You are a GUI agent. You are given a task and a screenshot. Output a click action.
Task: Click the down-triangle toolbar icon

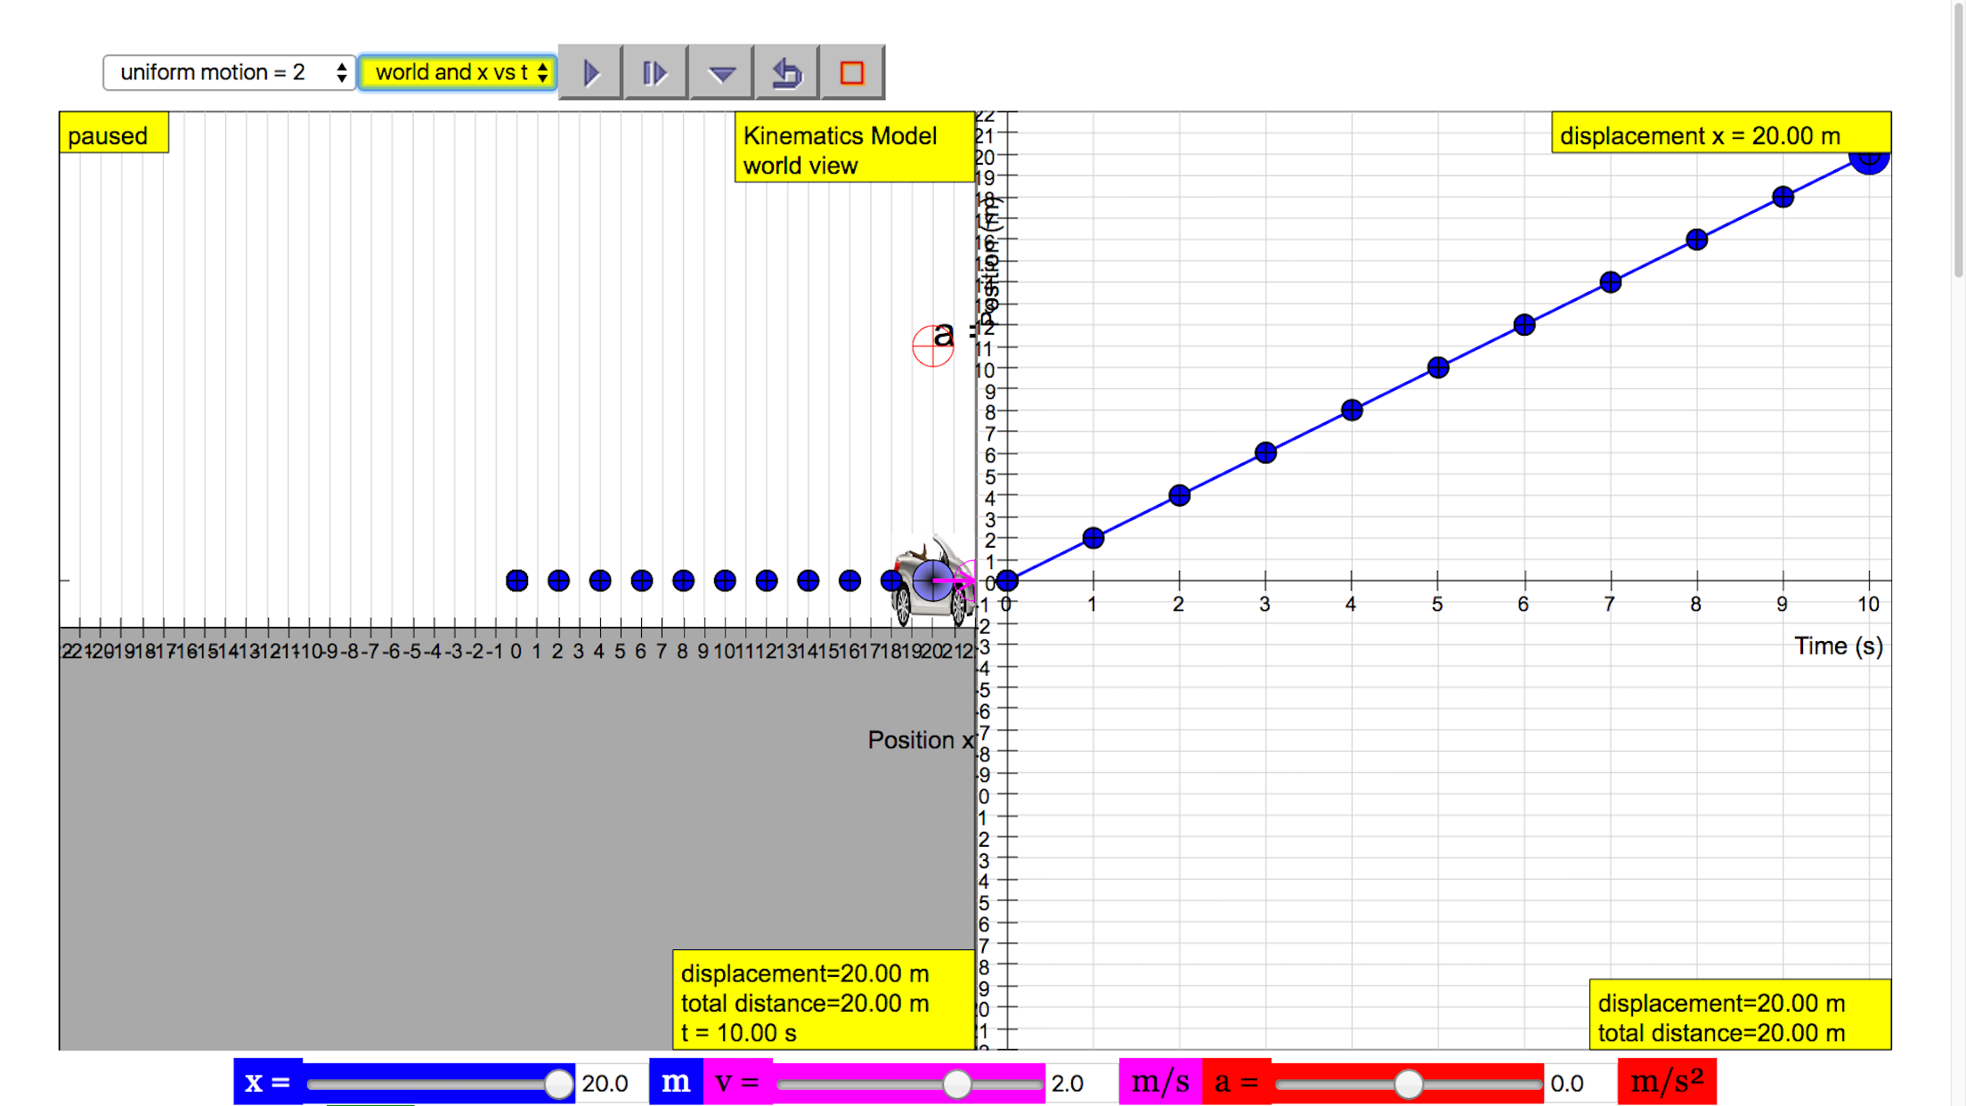point(721,72)
